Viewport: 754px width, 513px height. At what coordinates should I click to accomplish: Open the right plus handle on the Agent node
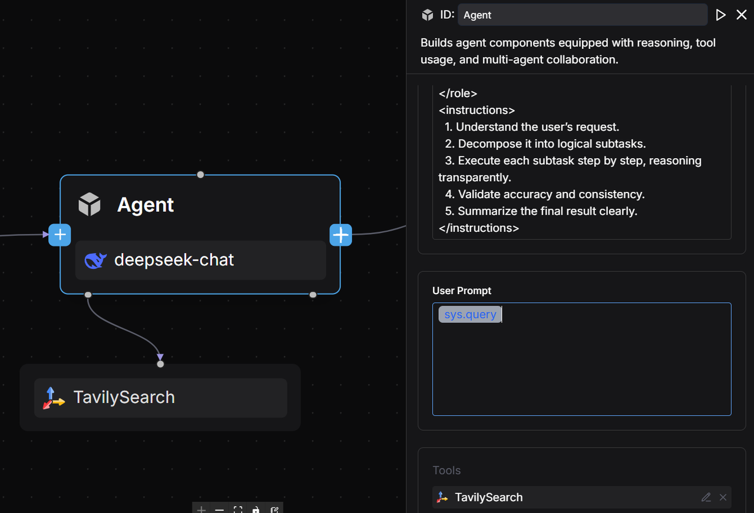[x=340, y=235]
